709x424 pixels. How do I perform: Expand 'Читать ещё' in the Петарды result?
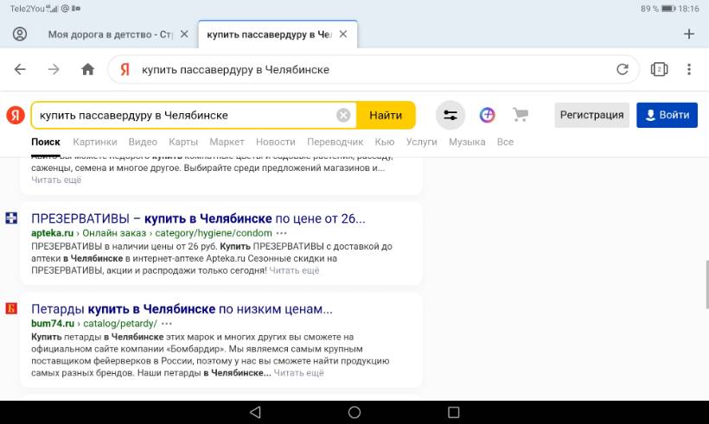[299, 373]
